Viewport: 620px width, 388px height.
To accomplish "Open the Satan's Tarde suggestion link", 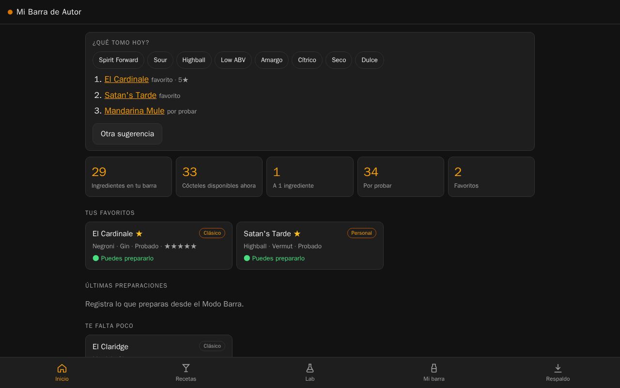I will tap(130, 95).
